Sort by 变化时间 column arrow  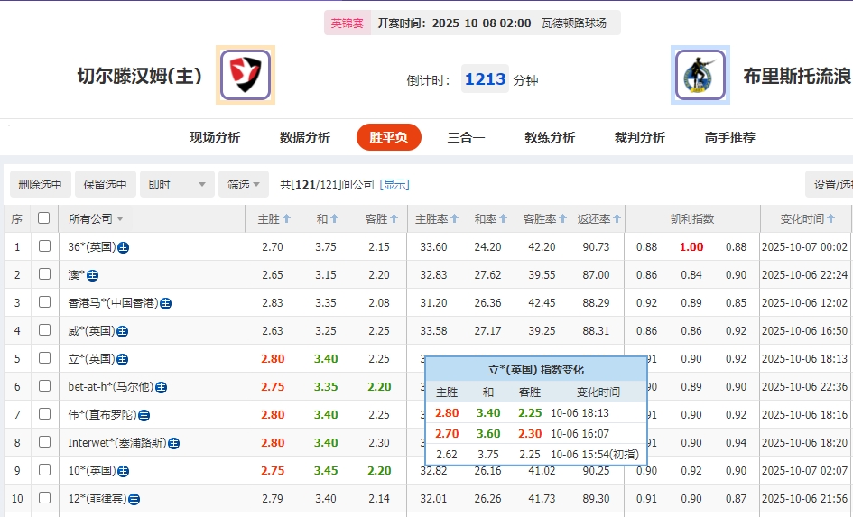[830, 218]
